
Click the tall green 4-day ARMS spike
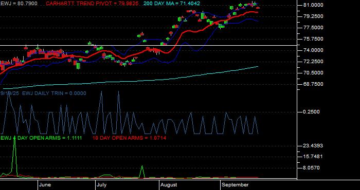(15, 156)
